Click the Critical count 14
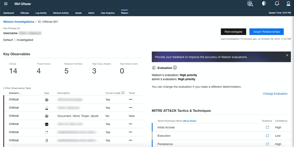This screenshot has height=147, width=294. pos(13,71)
